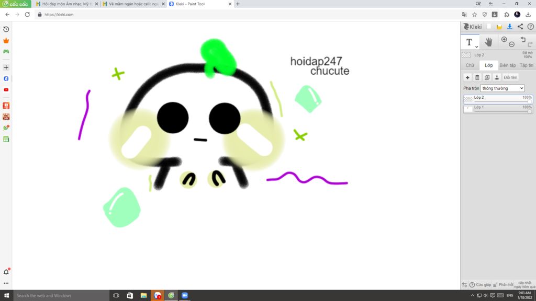Select the Lớp 1 layer

(498, 109)
